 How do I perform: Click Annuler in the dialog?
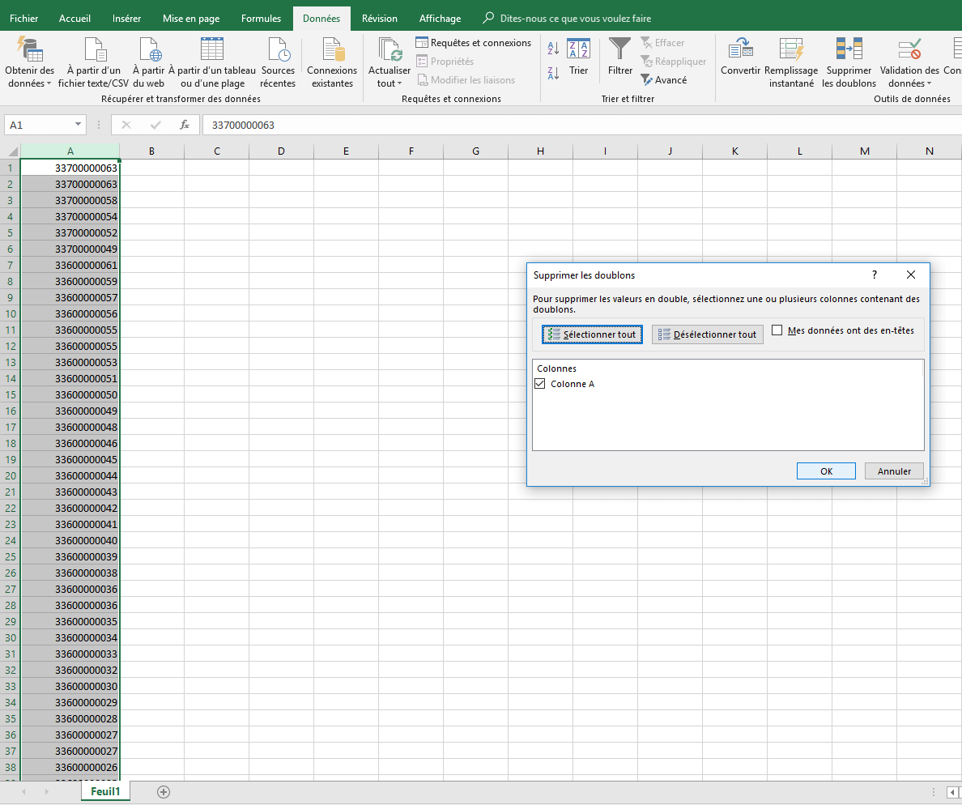(894, 471)
